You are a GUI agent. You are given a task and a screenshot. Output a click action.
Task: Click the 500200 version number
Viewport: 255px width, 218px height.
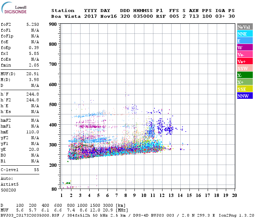click(x=8, y=190)
